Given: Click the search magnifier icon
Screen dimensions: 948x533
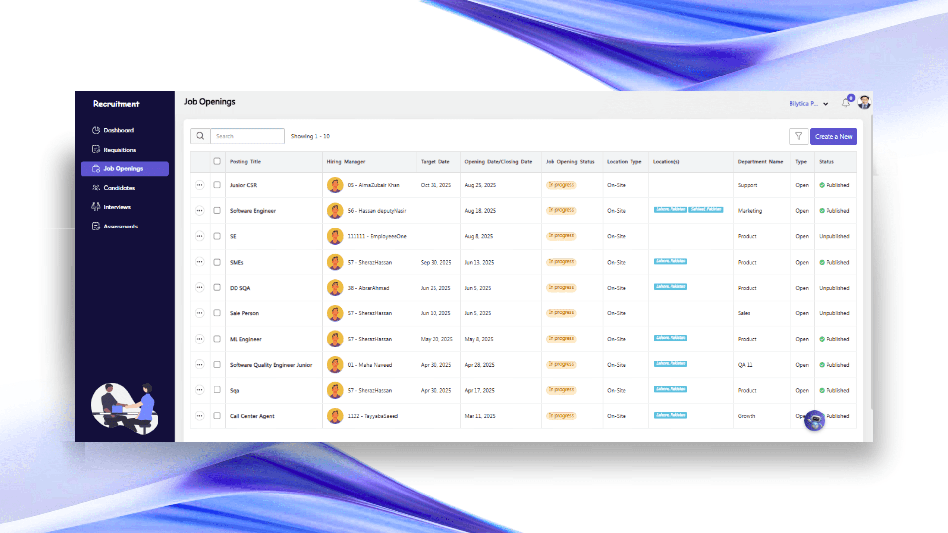Looking at the screenshot, I should click(x=200, y=136).
